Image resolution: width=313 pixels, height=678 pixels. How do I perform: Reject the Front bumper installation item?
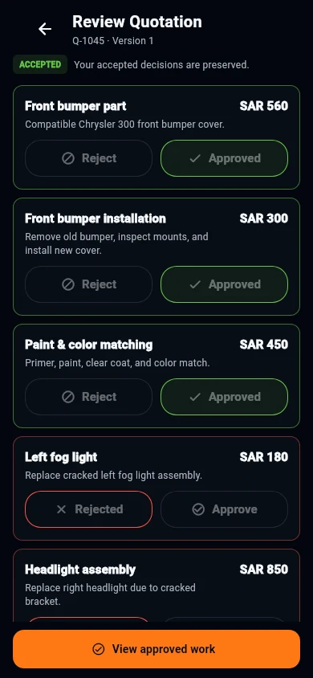click(88, 284)
